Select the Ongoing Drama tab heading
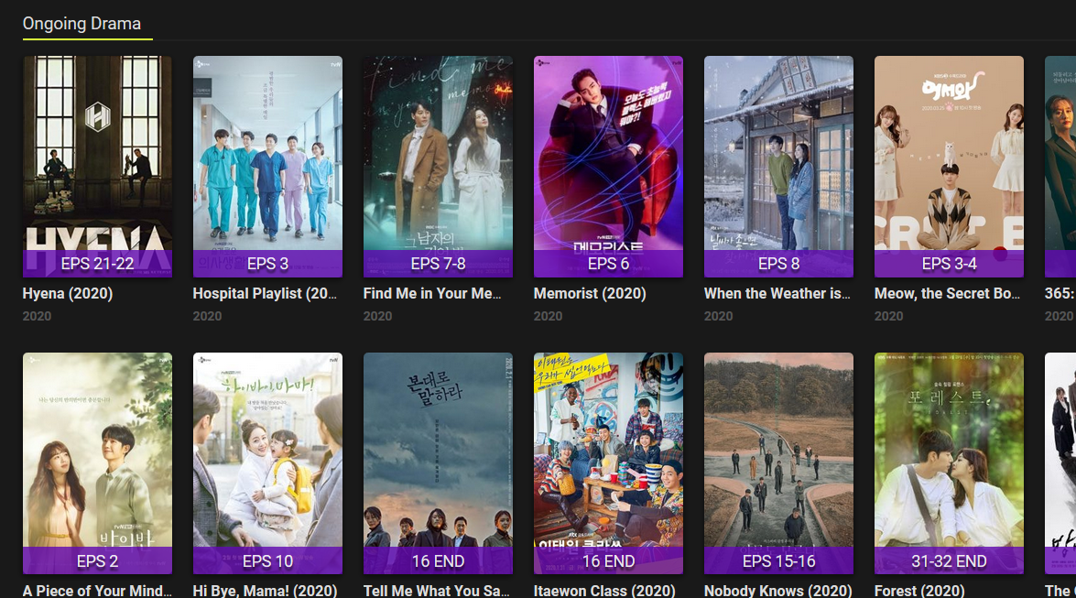Screen dimensions: 1076x598 [82, 23]
